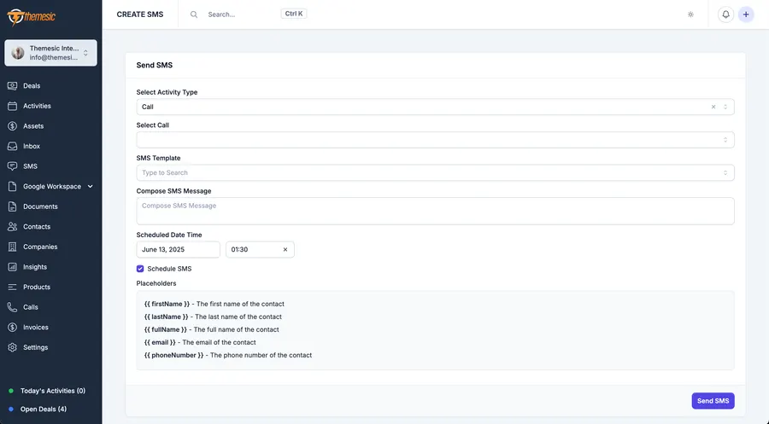This screenshot has width=769, height=424.
Task: Open the Select Activity Type dropdown arrows
Action: tap(725, 107)
